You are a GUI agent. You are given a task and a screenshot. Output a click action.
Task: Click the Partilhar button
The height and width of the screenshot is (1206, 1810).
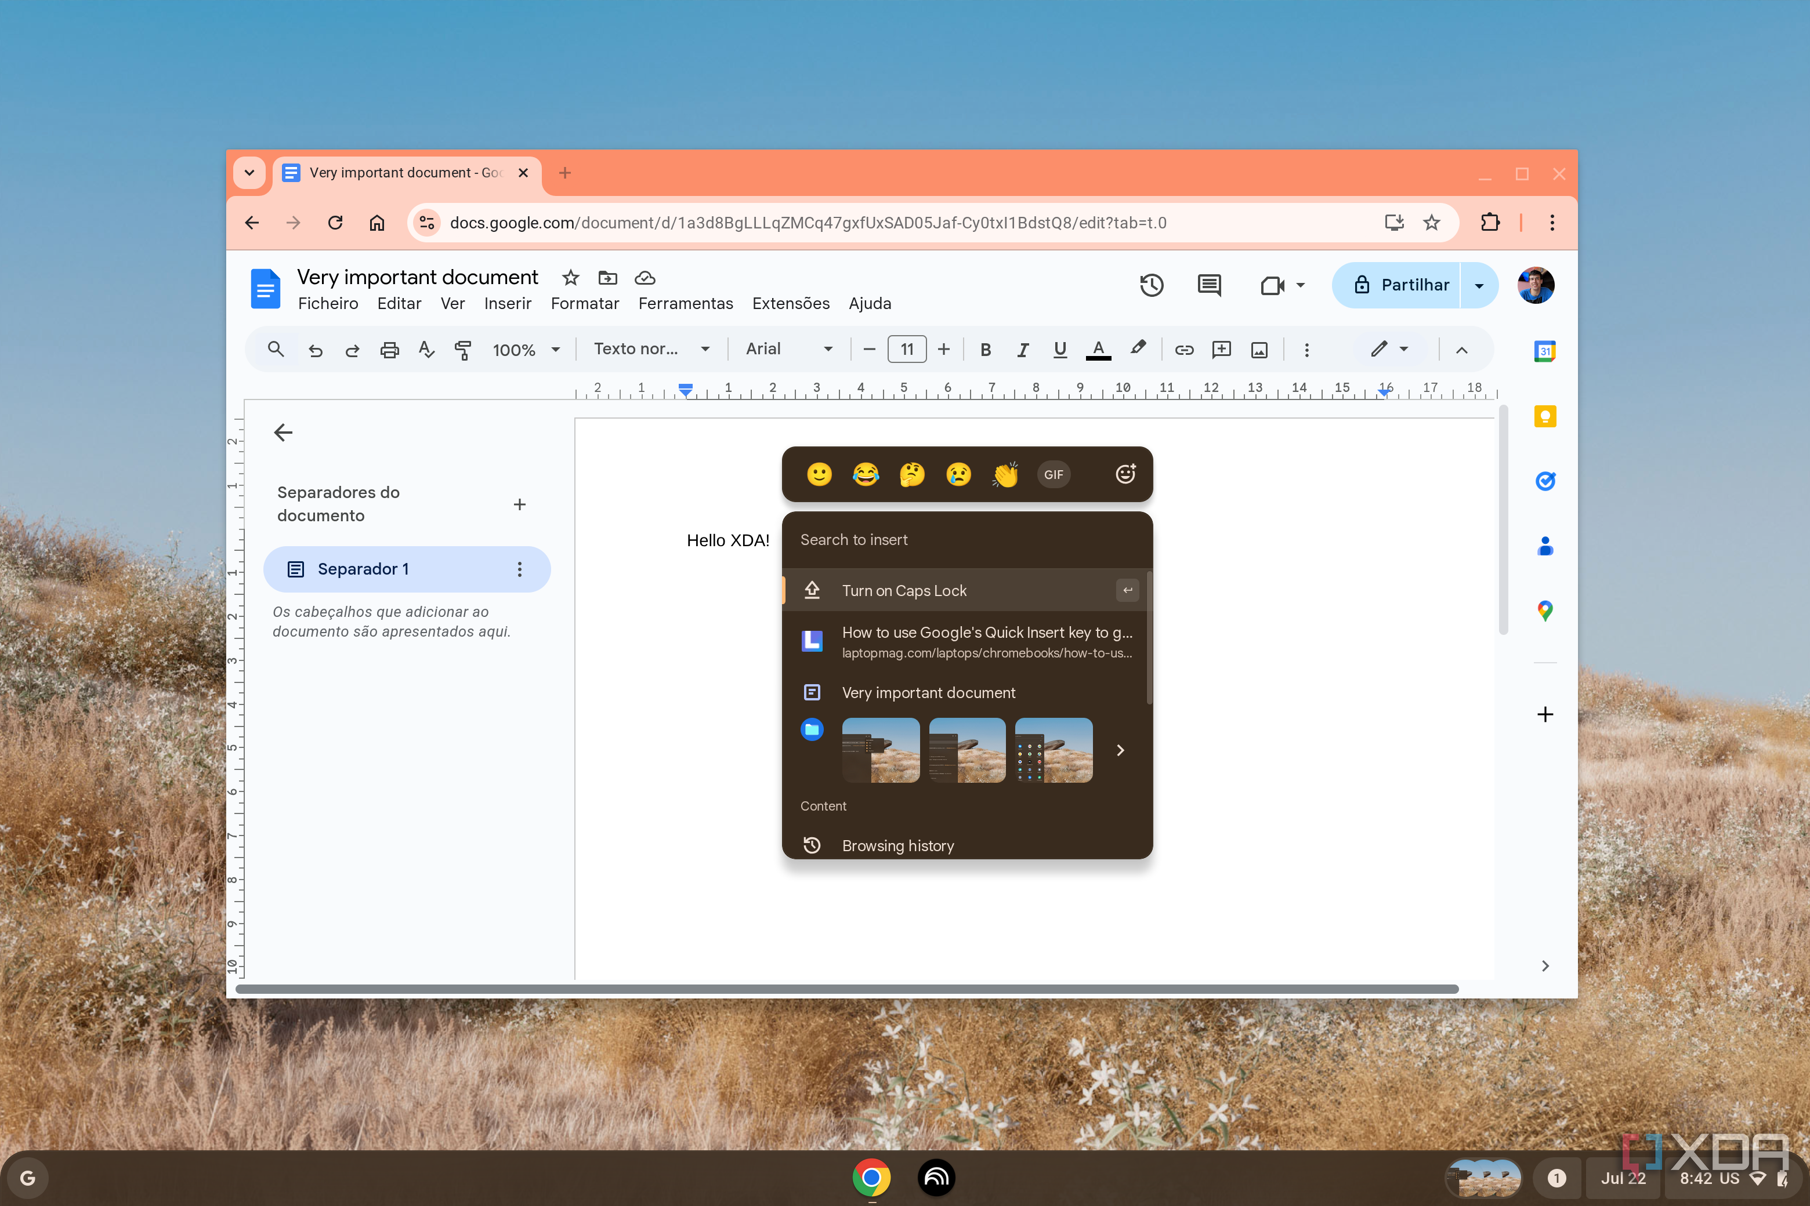tap(1414, 285)
